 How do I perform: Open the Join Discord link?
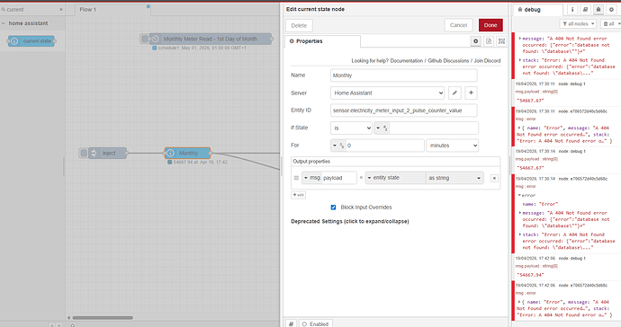click(487, 60)
